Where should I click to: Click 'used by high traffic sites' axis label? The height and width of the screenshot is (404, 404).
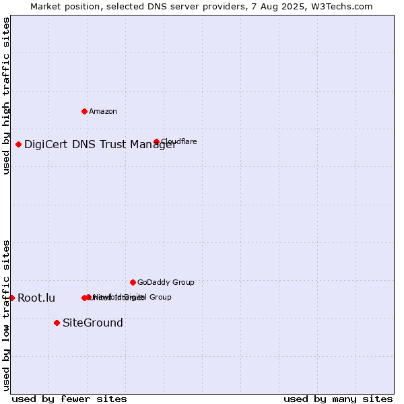click(x=6, y=96)
